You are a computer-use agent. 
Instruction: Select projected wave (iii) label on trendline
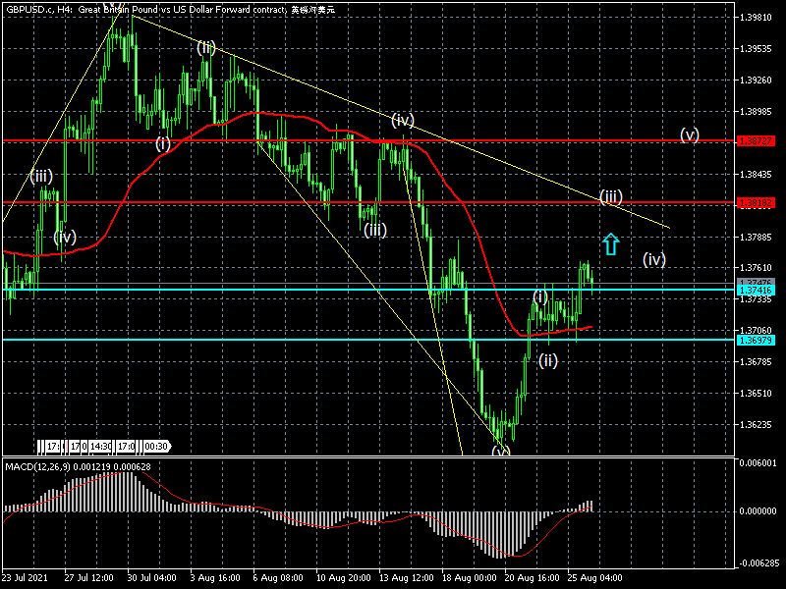pos(610,196)
